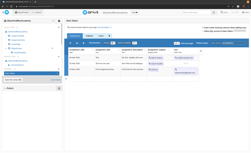
Task: Delete the Assignments table via trash icon
Action: [x=84, y=43]
